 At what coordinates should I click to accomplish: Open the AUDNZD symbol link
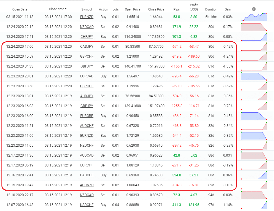pos(86,185)
